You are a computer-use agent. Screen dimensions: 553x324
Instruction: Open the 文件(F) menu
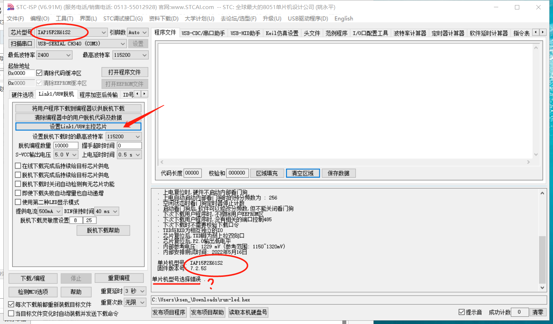pos(15,18)
